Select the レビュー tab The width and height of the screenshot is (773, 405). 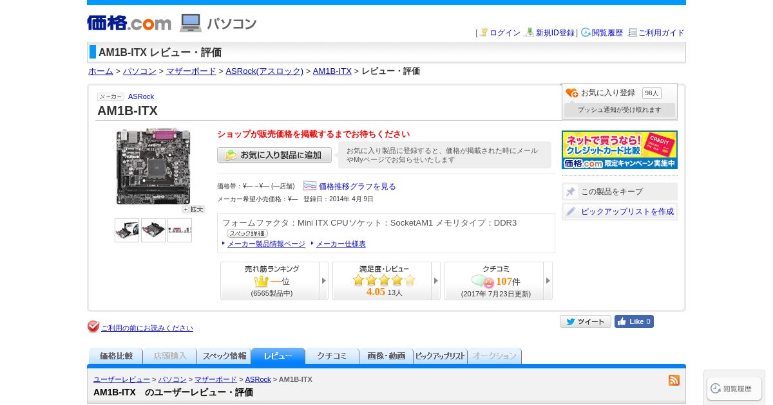(278, 356)
